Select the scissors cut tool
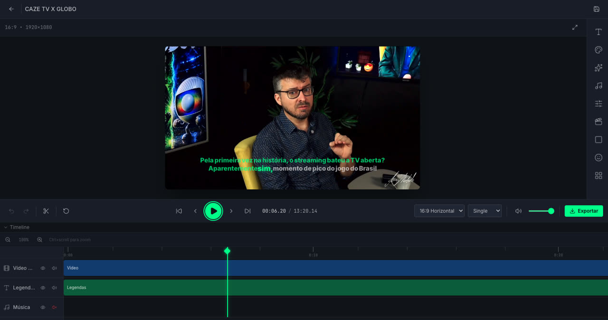 click(46, 211)
